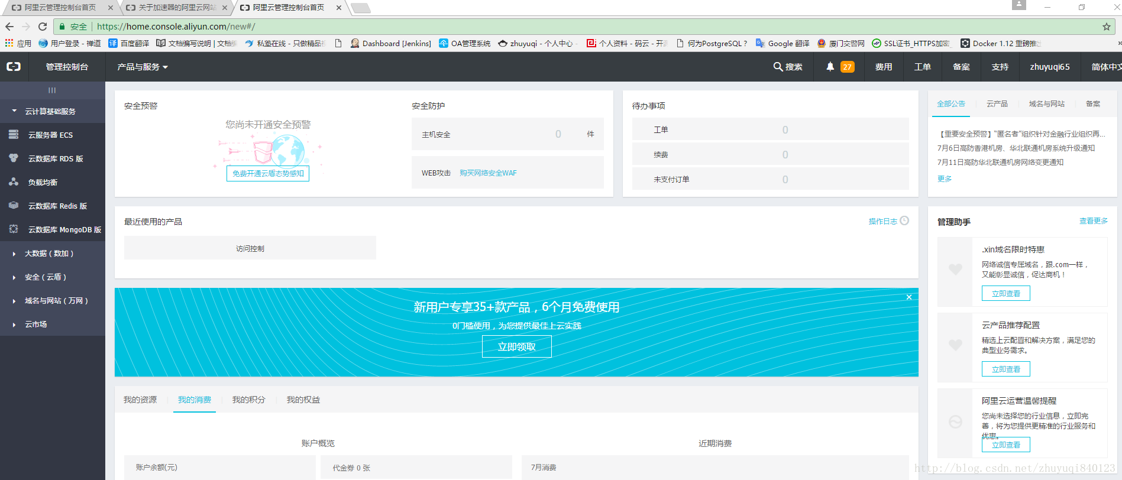Expand 安全（云盾）in sidebar
The image size is (1122, 480).
pyautogui.click(x=53, y=277)
